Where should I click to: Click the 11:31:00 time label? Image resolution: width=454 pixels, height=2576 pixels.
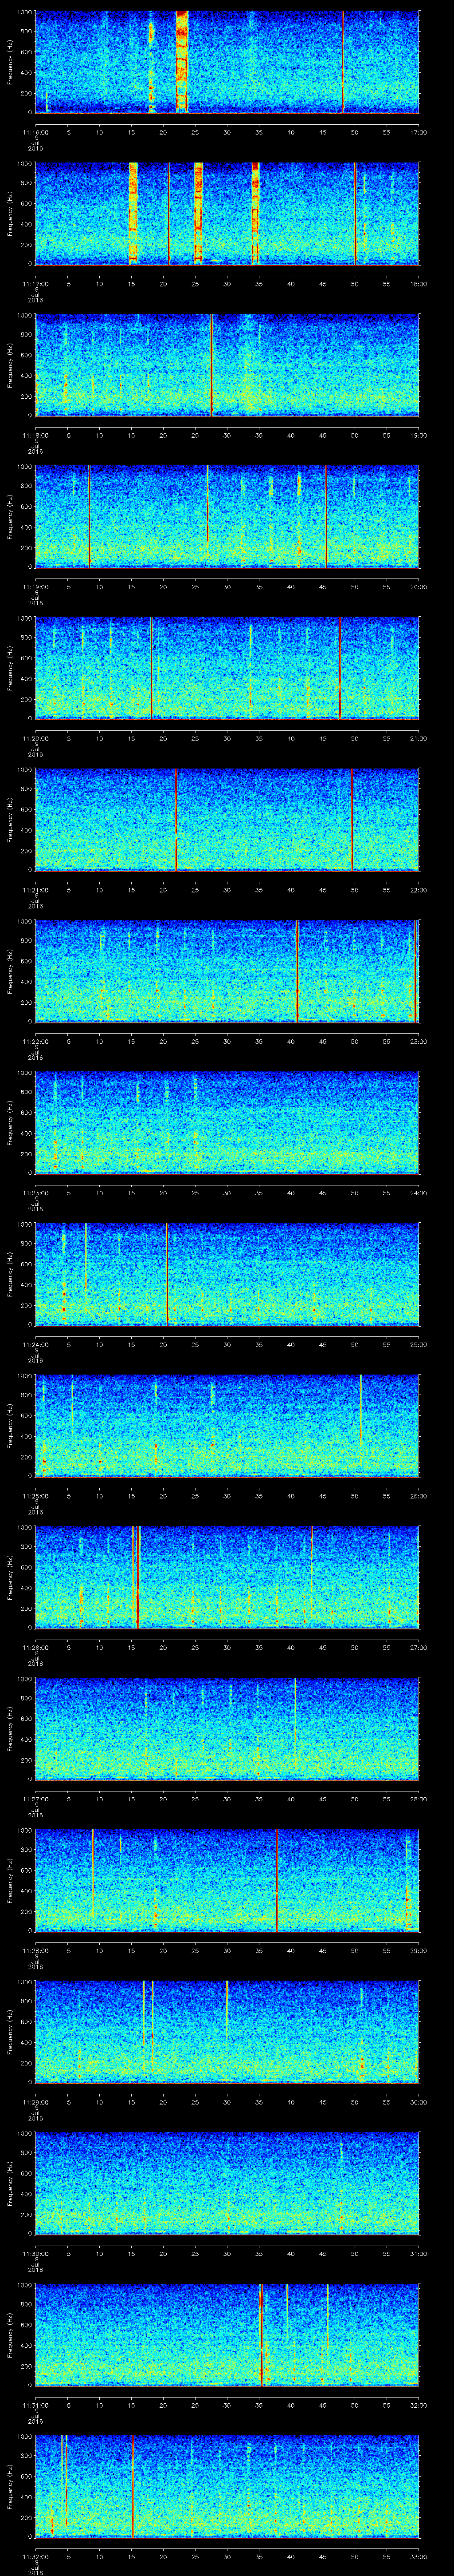point(35,2405)
